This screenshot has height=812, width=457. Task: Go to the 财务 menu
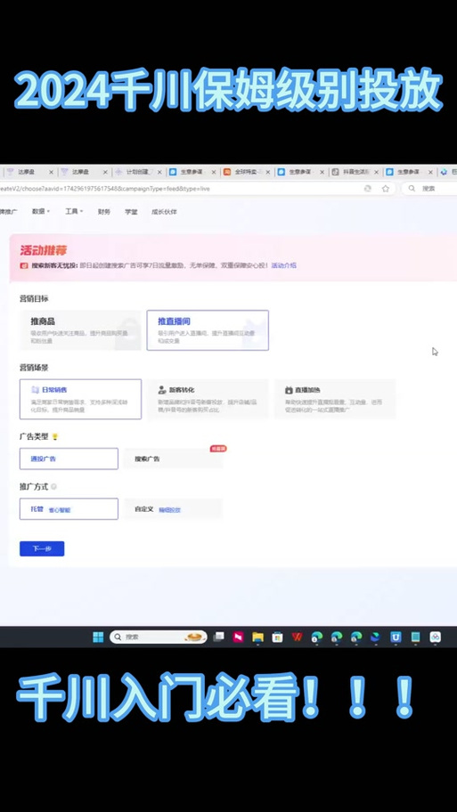(103, 212)
